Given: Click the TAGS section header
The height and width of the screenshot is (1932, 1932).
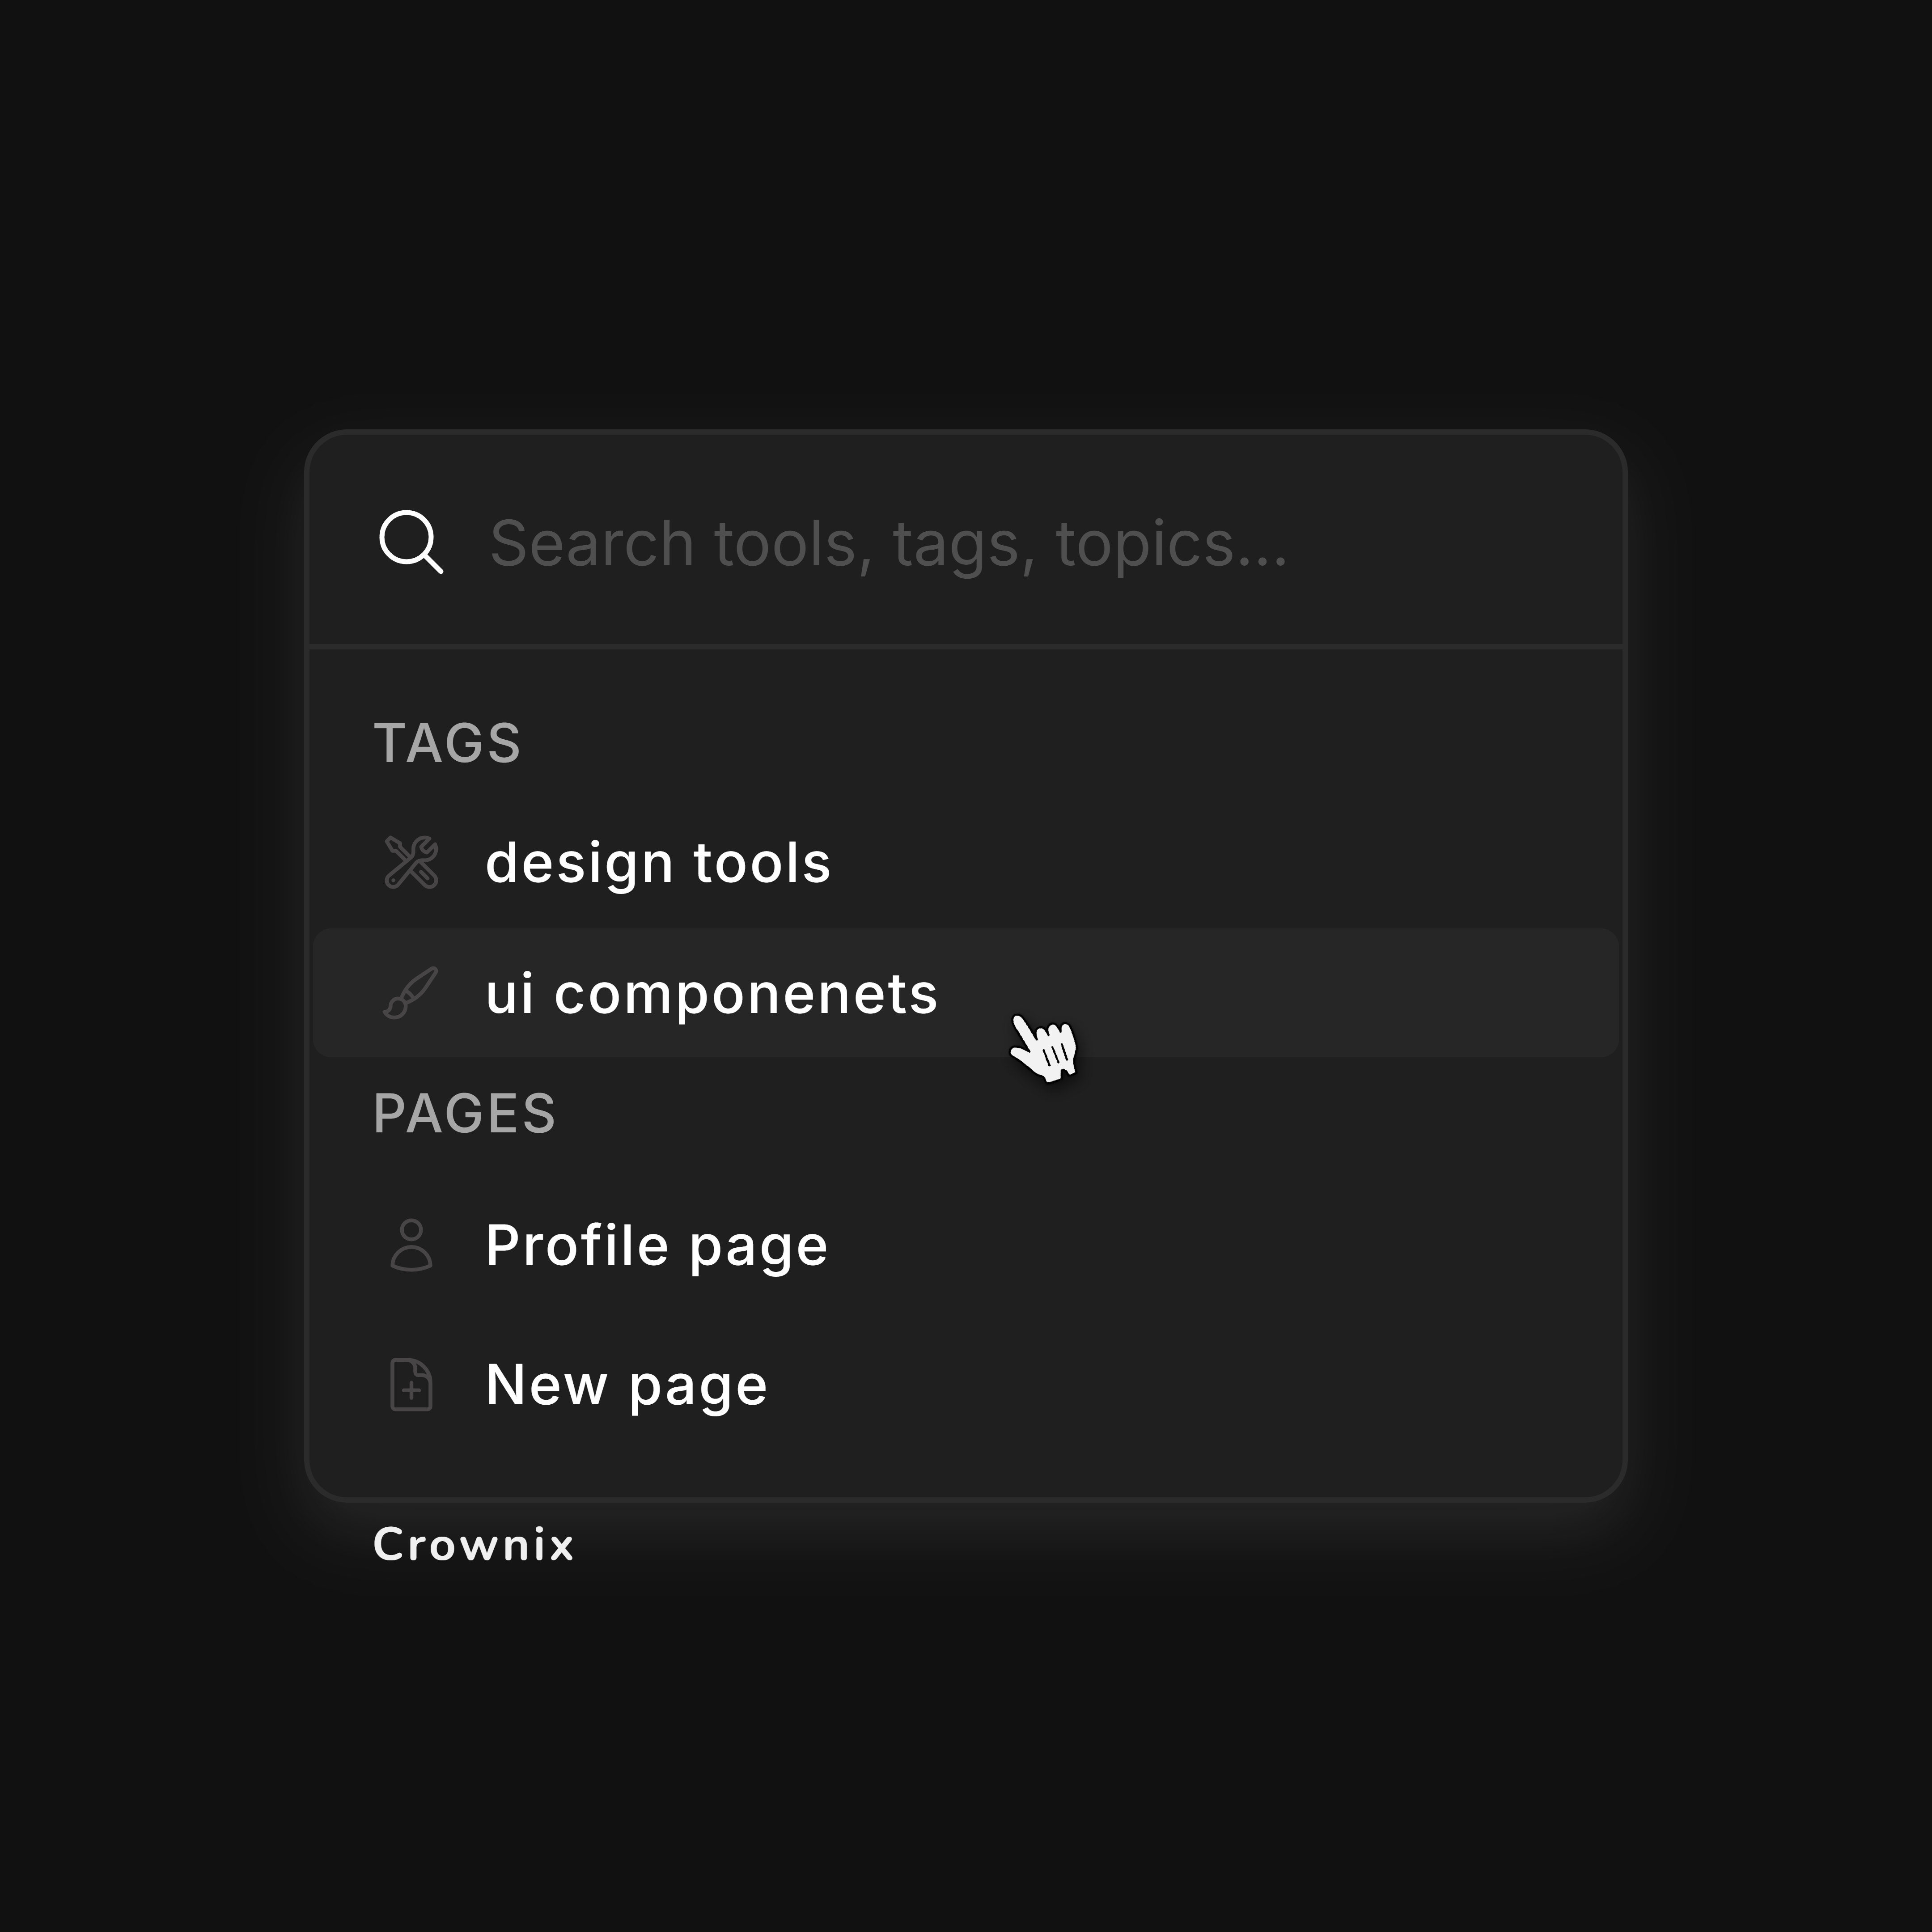Looking at the screenshot, I should pyautogui.click(x=448, y=741).
